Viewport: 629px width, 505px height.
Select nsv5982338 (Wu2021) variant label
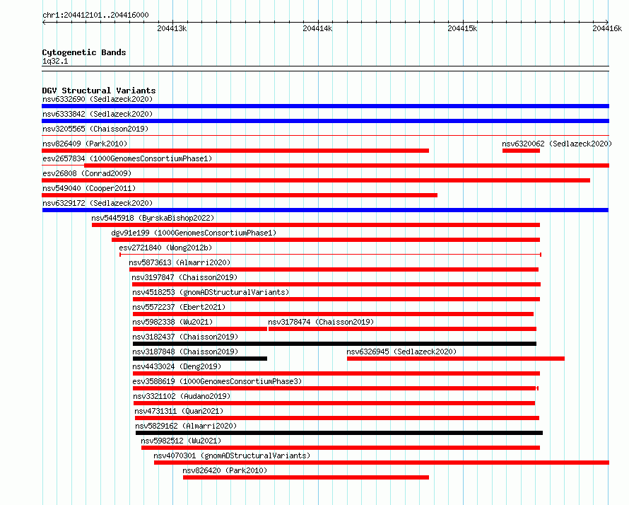click(172, 322)
